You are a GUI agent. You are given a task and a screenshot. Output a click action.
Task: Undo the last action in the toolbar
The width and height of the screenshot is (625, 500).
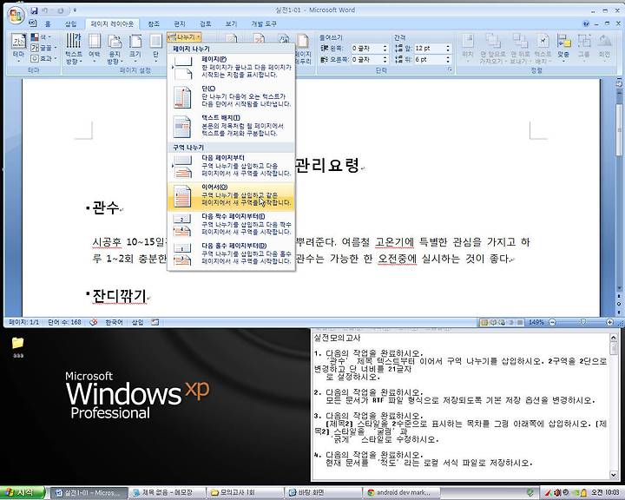[45, 10]
